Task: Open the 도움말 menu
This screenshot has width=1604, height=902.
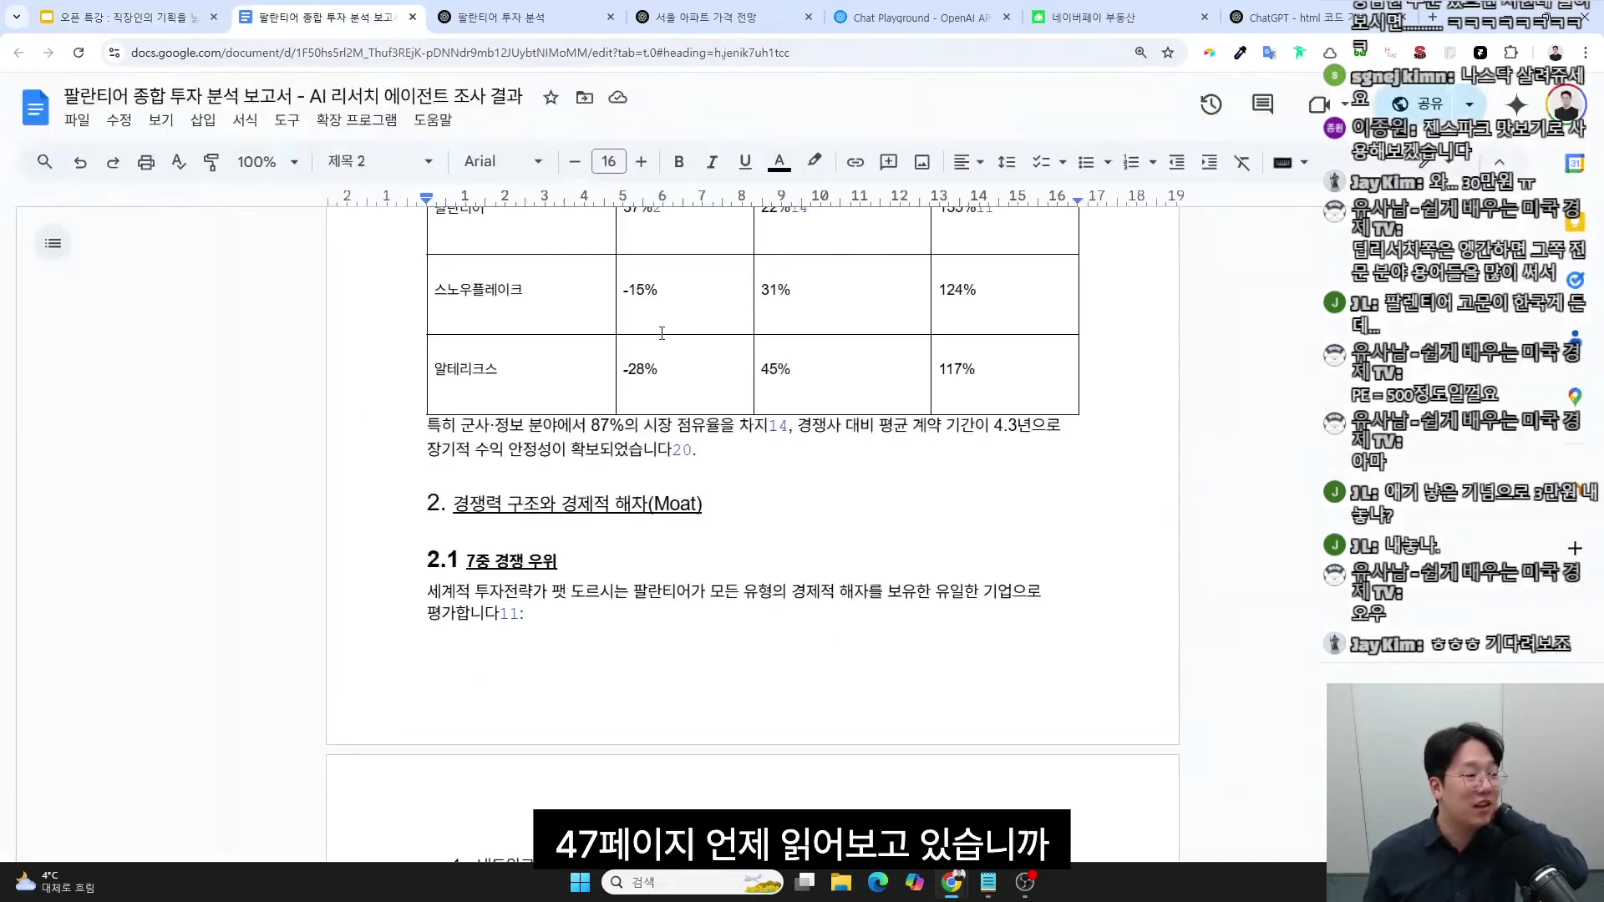Action: pos(433,119)
